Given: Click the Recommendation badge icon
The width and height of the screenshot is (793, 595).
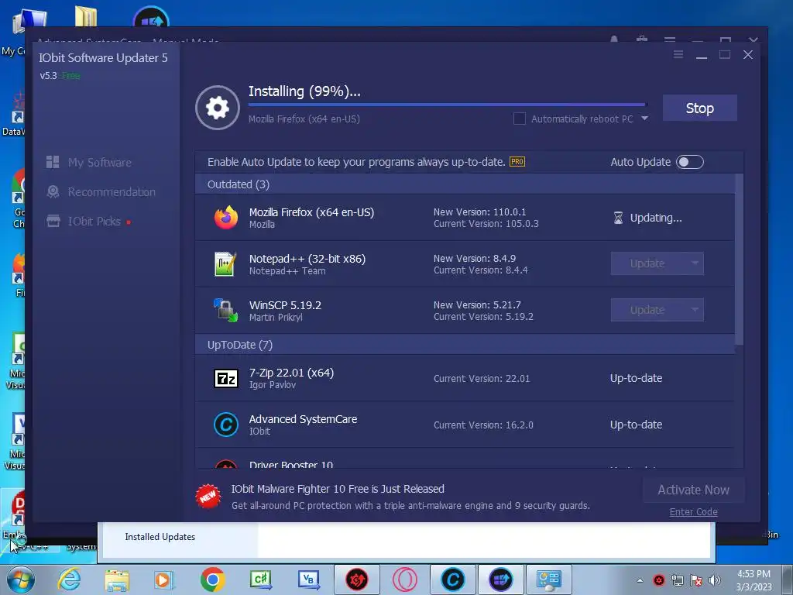Looking at the screenshot, I should coord(53,192).
